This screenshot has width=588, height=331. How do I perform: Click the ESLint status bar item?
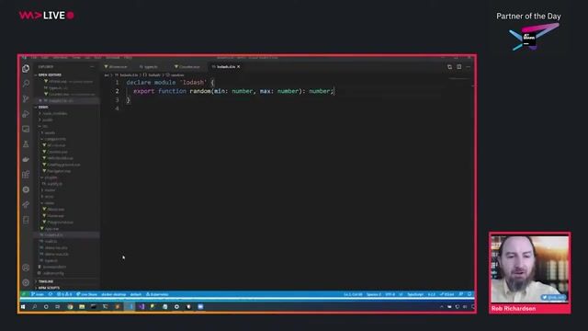pyautogui.click(x=447, y=294)
